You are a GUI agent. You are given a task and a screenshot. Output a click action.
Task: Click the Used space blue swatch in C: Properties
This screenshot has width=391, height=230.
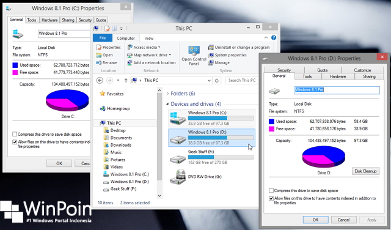(15, 65)
